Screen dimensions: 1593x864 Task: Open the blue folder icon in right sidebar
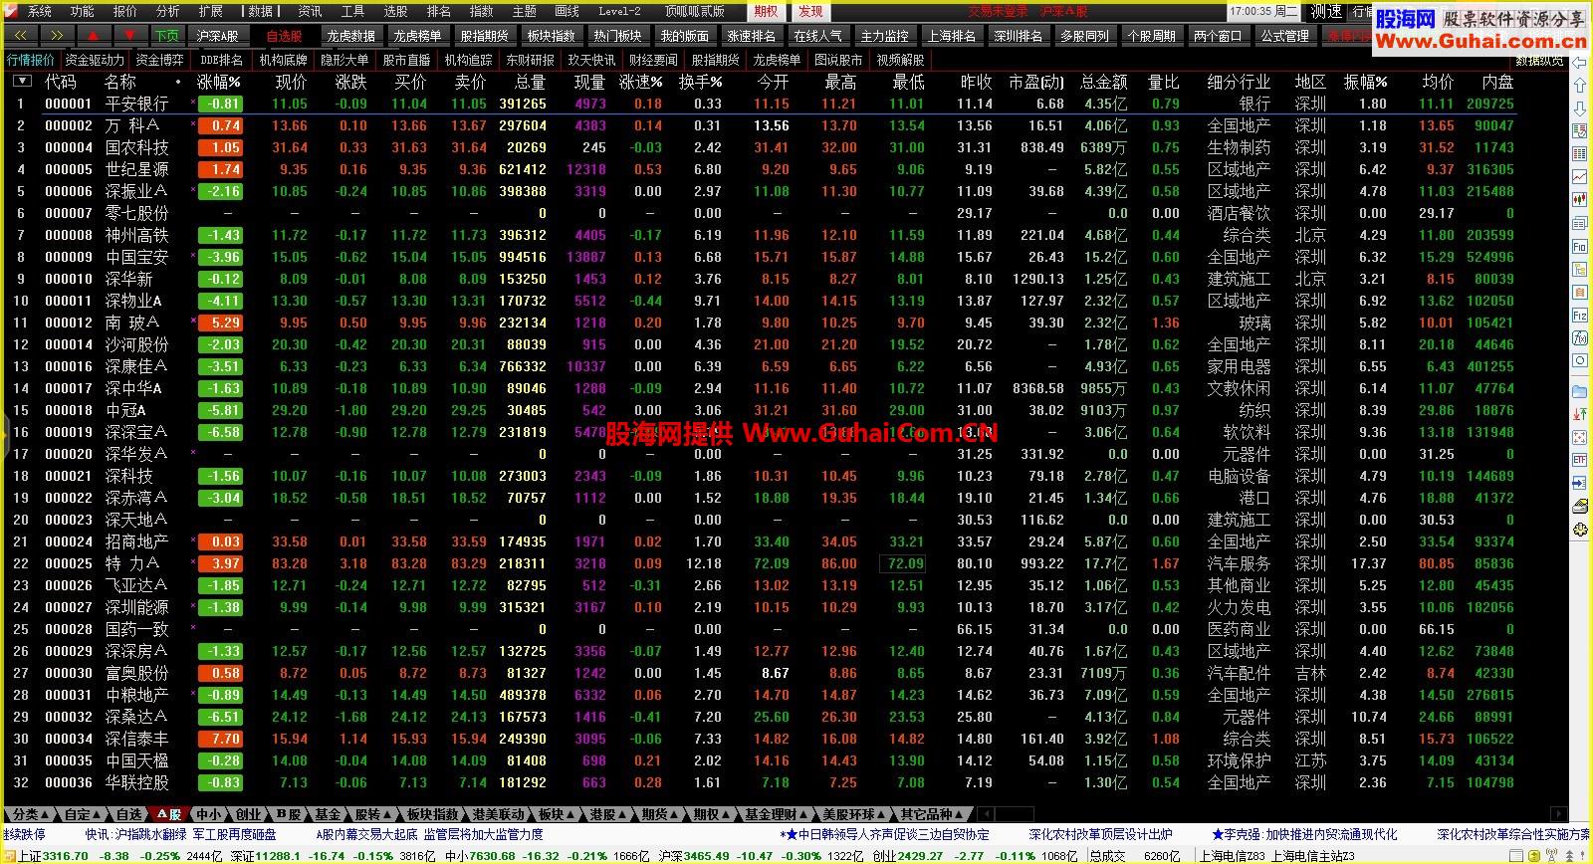pos(1580,391)
